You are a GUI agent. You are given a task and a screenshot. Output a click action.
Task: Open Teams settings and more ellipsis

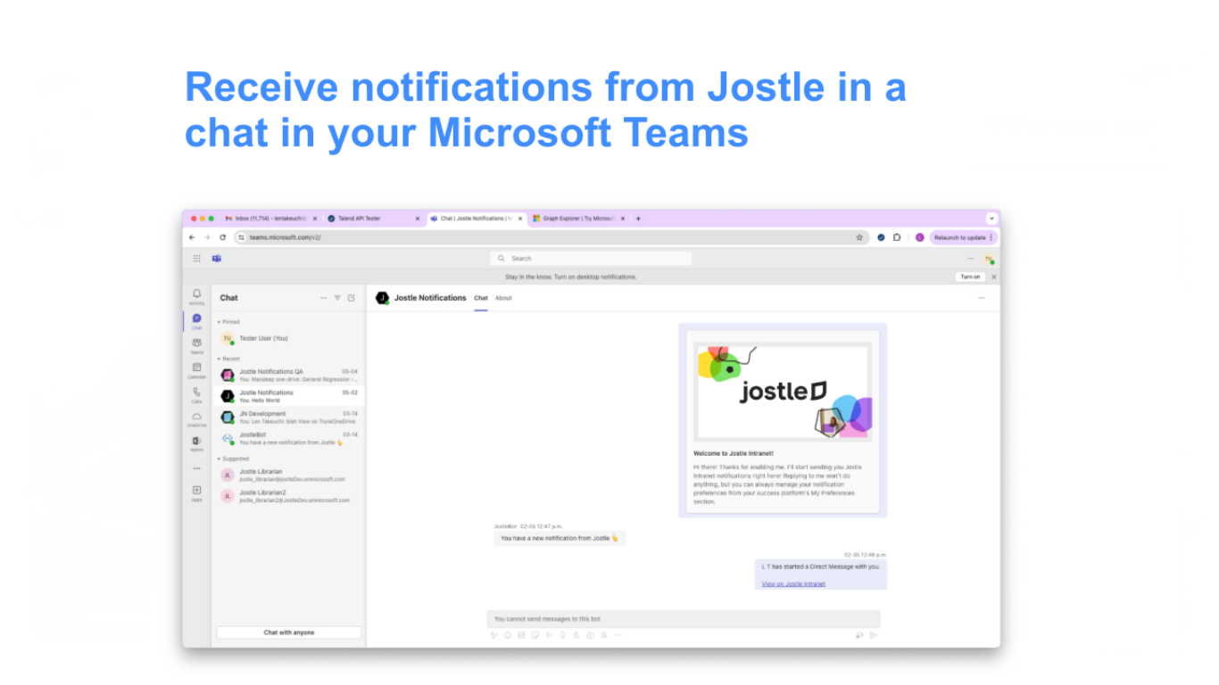[971, 259]
